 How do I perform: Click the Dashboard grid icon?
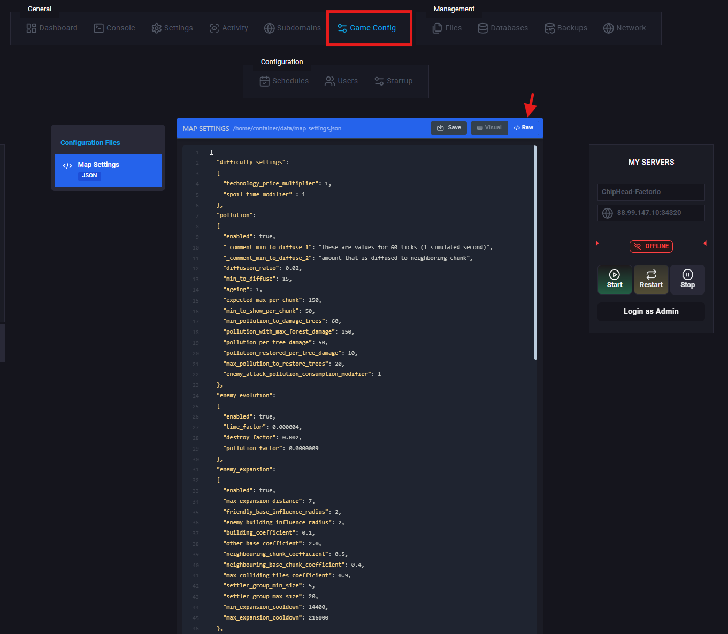[x=32, y=28]
